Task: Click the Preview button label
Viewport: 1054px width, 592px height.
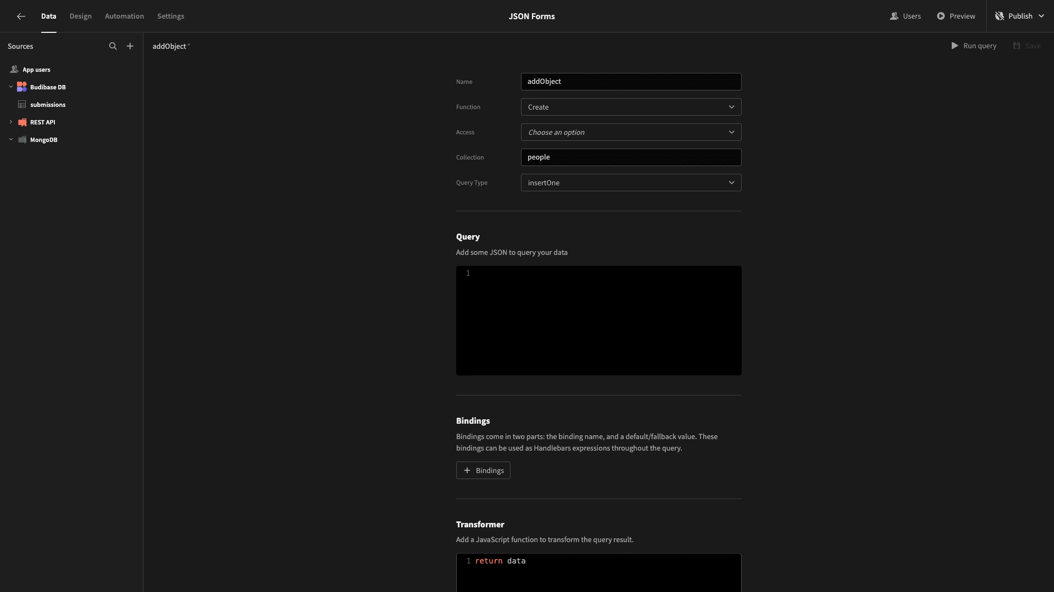Action: pyautogui.click(x=962, y=16)
